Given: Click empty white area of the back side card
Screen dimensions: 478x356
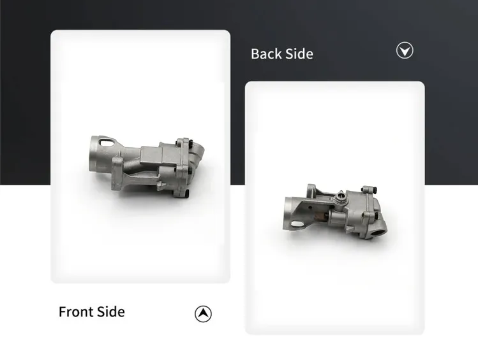Looking at the screenshot, I should (334, 289).
